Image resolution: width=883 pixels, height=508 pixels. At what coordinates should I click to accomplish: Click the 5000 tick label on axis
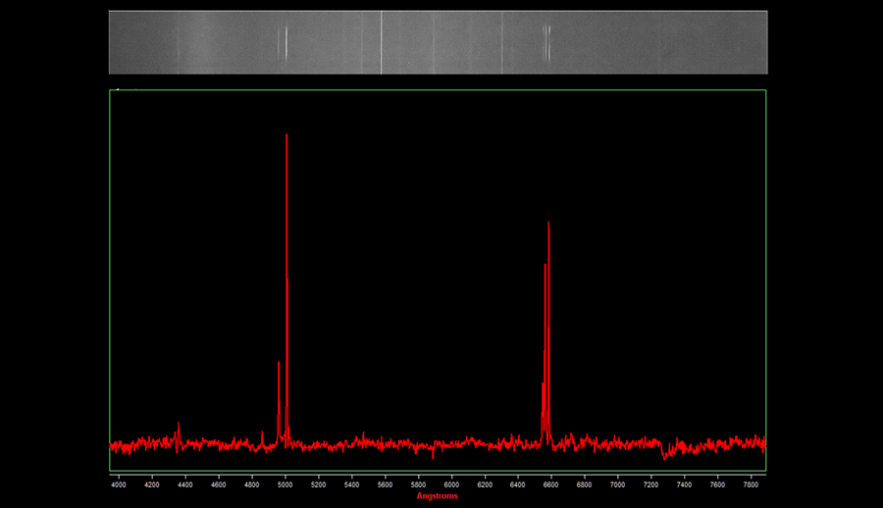click(x=286, y=483)
